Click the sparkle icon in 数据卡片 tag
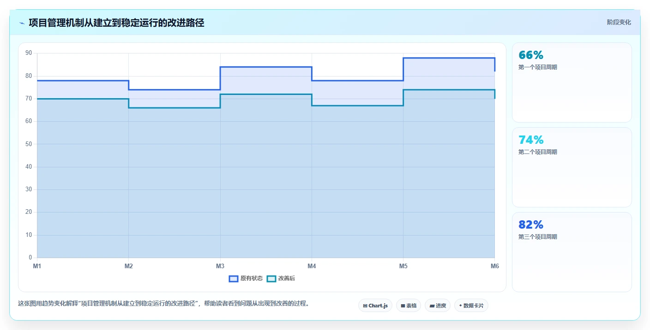 (x=460, y=306)
